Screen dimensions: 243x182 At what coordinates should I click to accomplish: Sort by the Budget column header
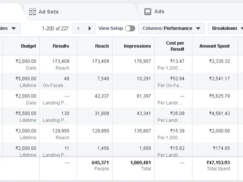click(28, 46)
